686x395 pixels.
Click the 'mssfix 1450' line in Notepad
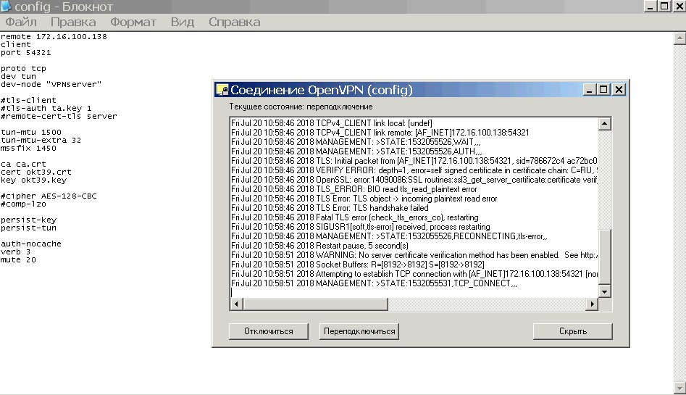(28, 149)
